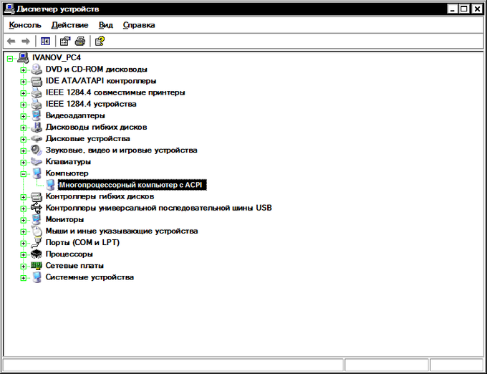This screenshot has width=487, height=374.
Task: Select the Клавиатуры label
Action: [68, 162]
